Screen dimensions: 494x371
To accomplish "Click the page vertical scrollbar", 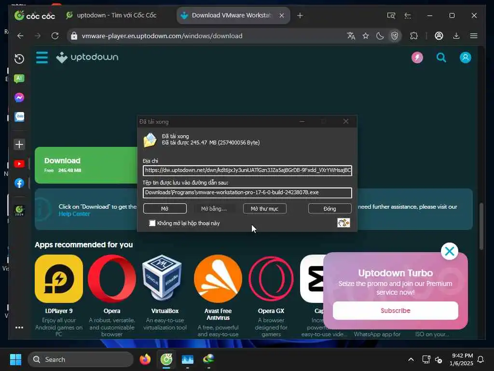I will [x=481, y=226].
